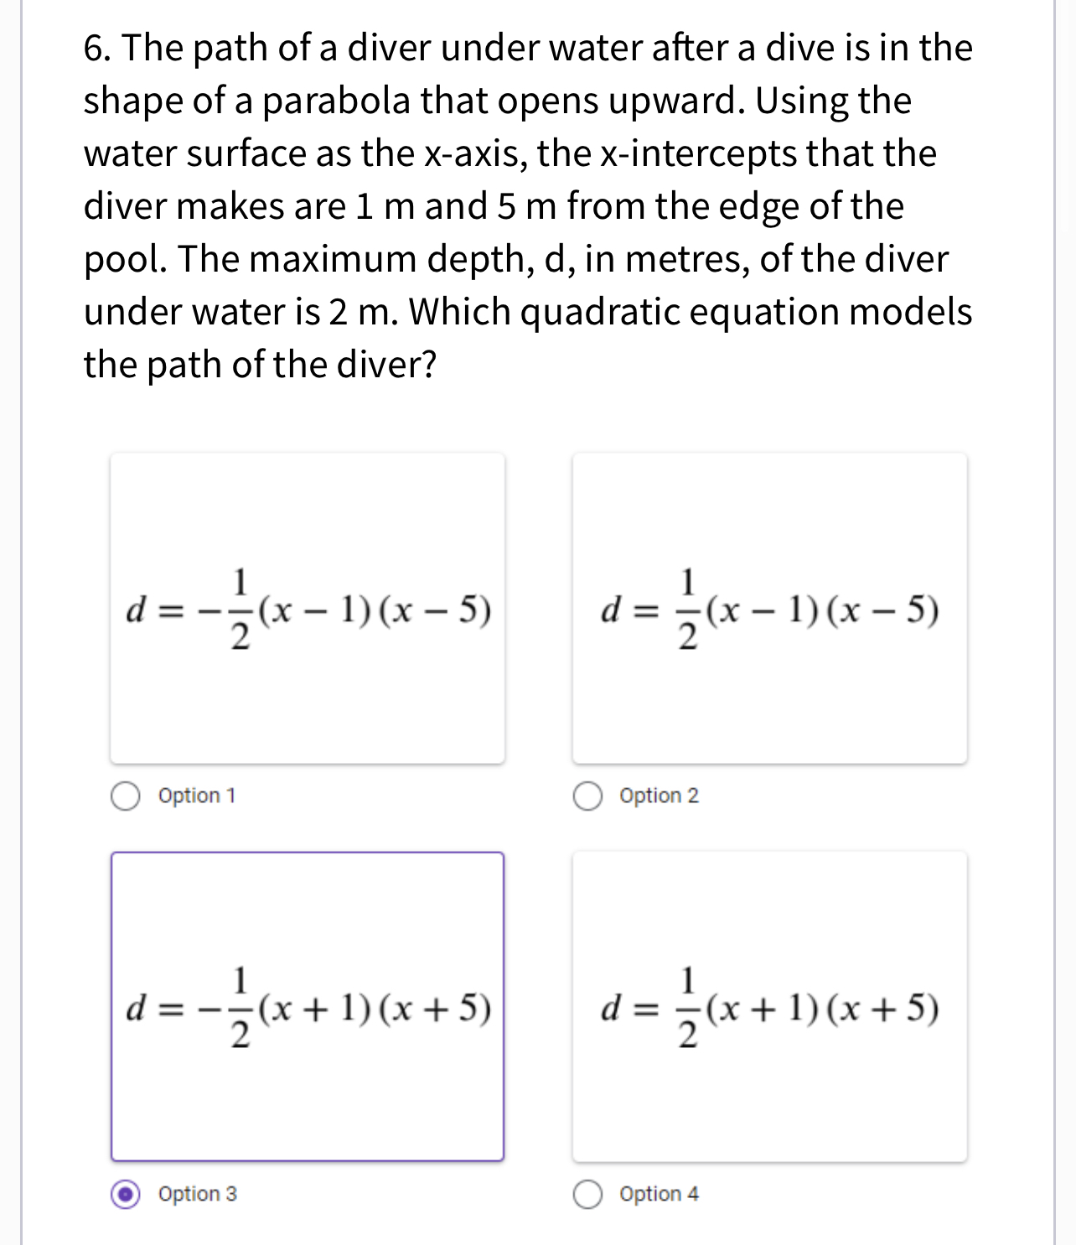Click the question number '6.' at the start
Image resolution: width=1076 pixels, height=1245 pixels.
97,48
